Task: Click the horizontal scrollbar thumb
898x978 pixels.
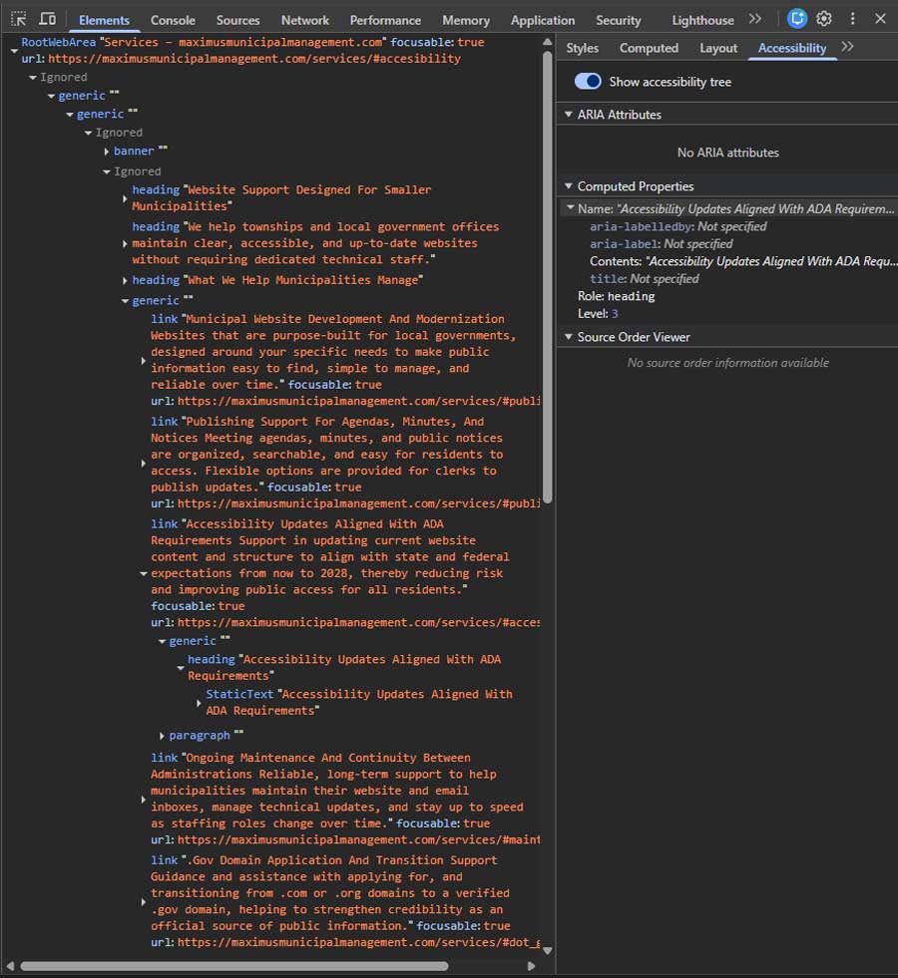Action: click(x=234, y=966)
